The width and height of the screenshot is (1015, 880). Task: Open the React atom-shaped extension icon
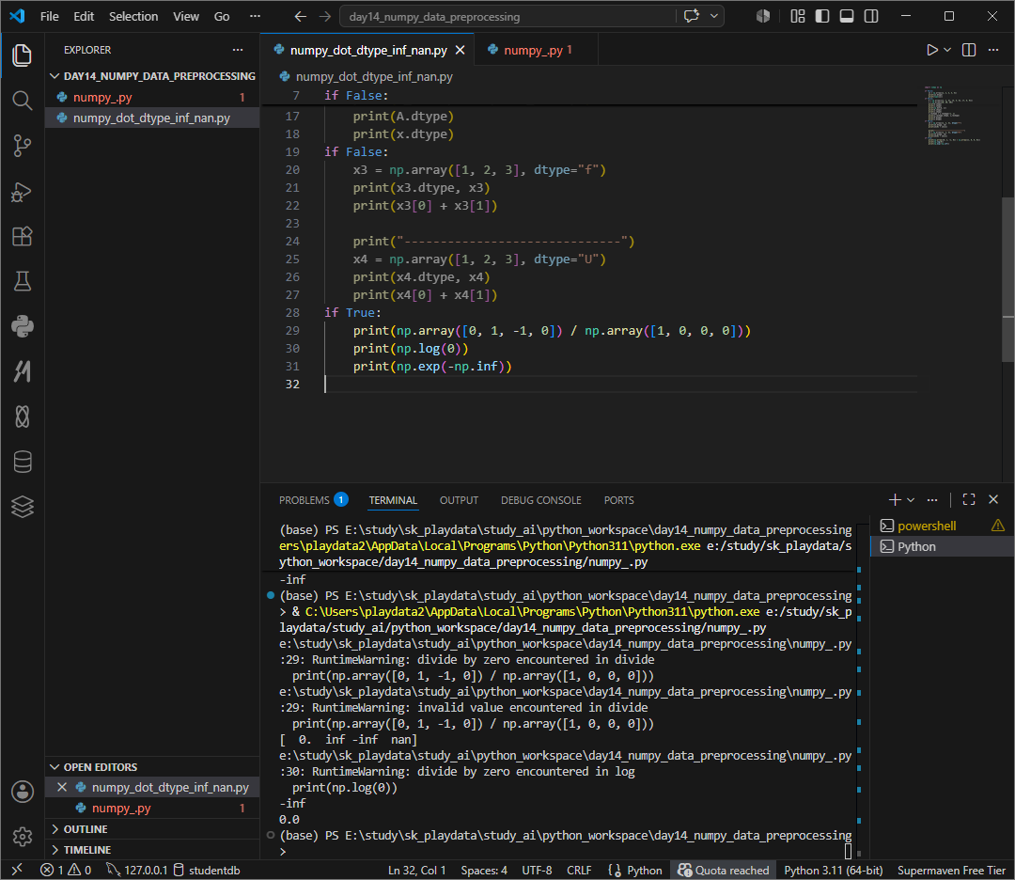pos(22,416)
